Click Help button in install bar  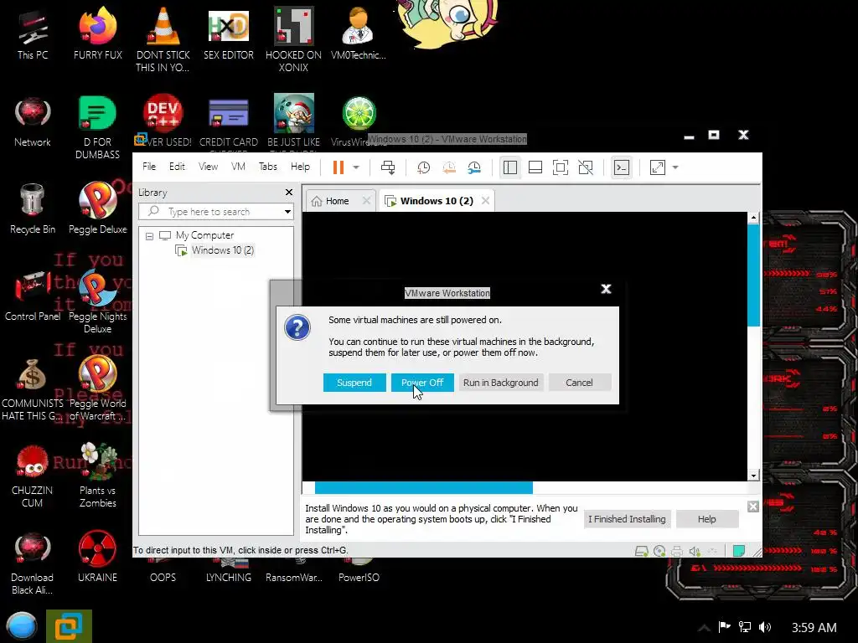(706, 519)
